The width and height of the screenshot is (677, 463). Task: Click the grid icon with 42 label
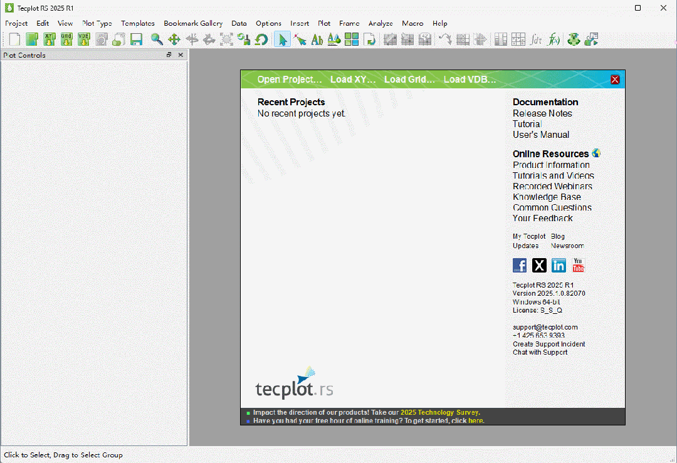click(x=425, y=39)
